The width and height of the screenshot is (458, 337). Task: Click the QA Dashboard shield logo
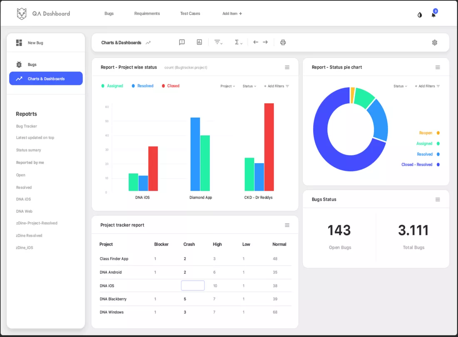21,13
